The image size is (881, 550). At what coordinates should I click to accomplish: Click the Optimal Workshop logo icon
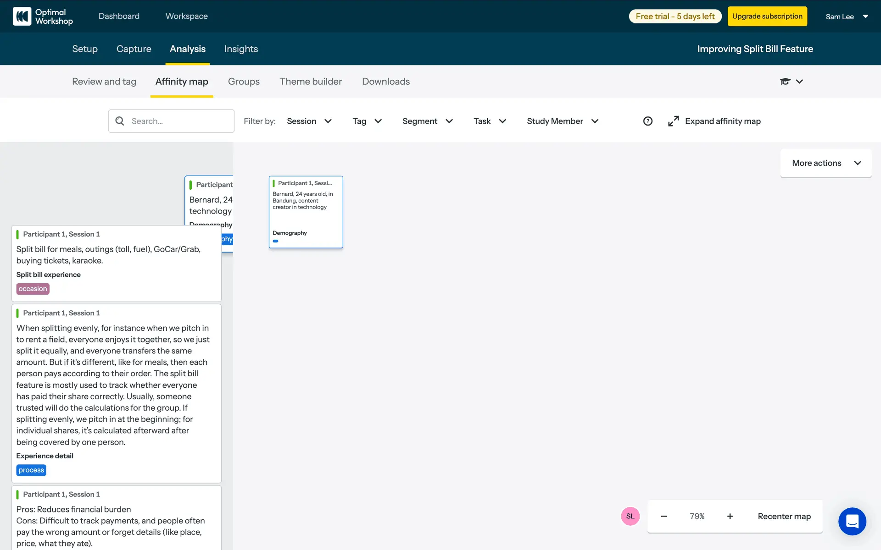click(22, 16)
